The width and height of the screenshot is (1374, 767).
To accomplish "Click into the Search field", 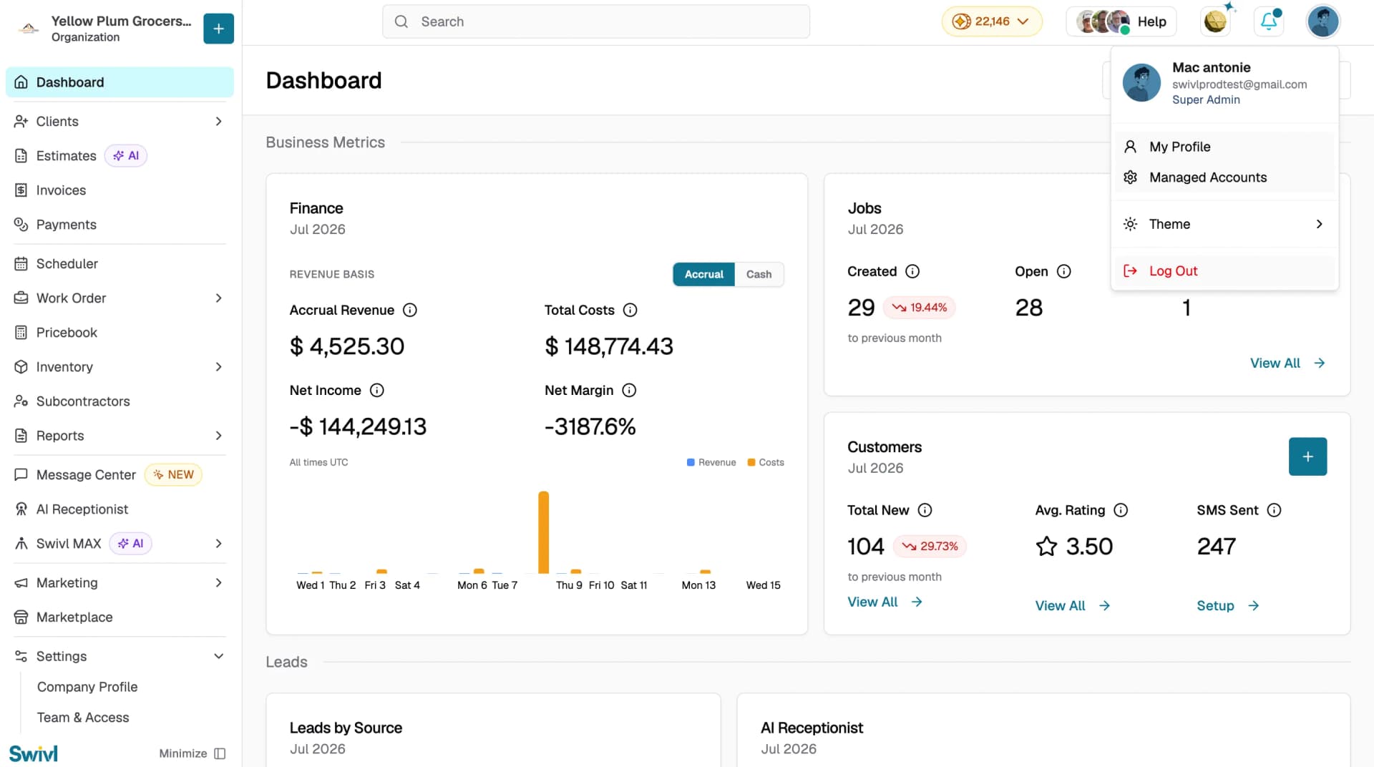I will coord(596,21).
